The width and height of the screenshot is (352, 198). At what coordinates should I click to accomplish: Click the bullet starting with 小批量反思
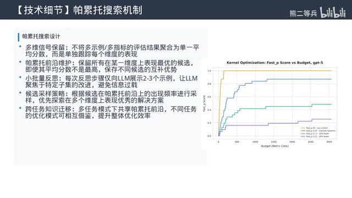tap(111, 81)
